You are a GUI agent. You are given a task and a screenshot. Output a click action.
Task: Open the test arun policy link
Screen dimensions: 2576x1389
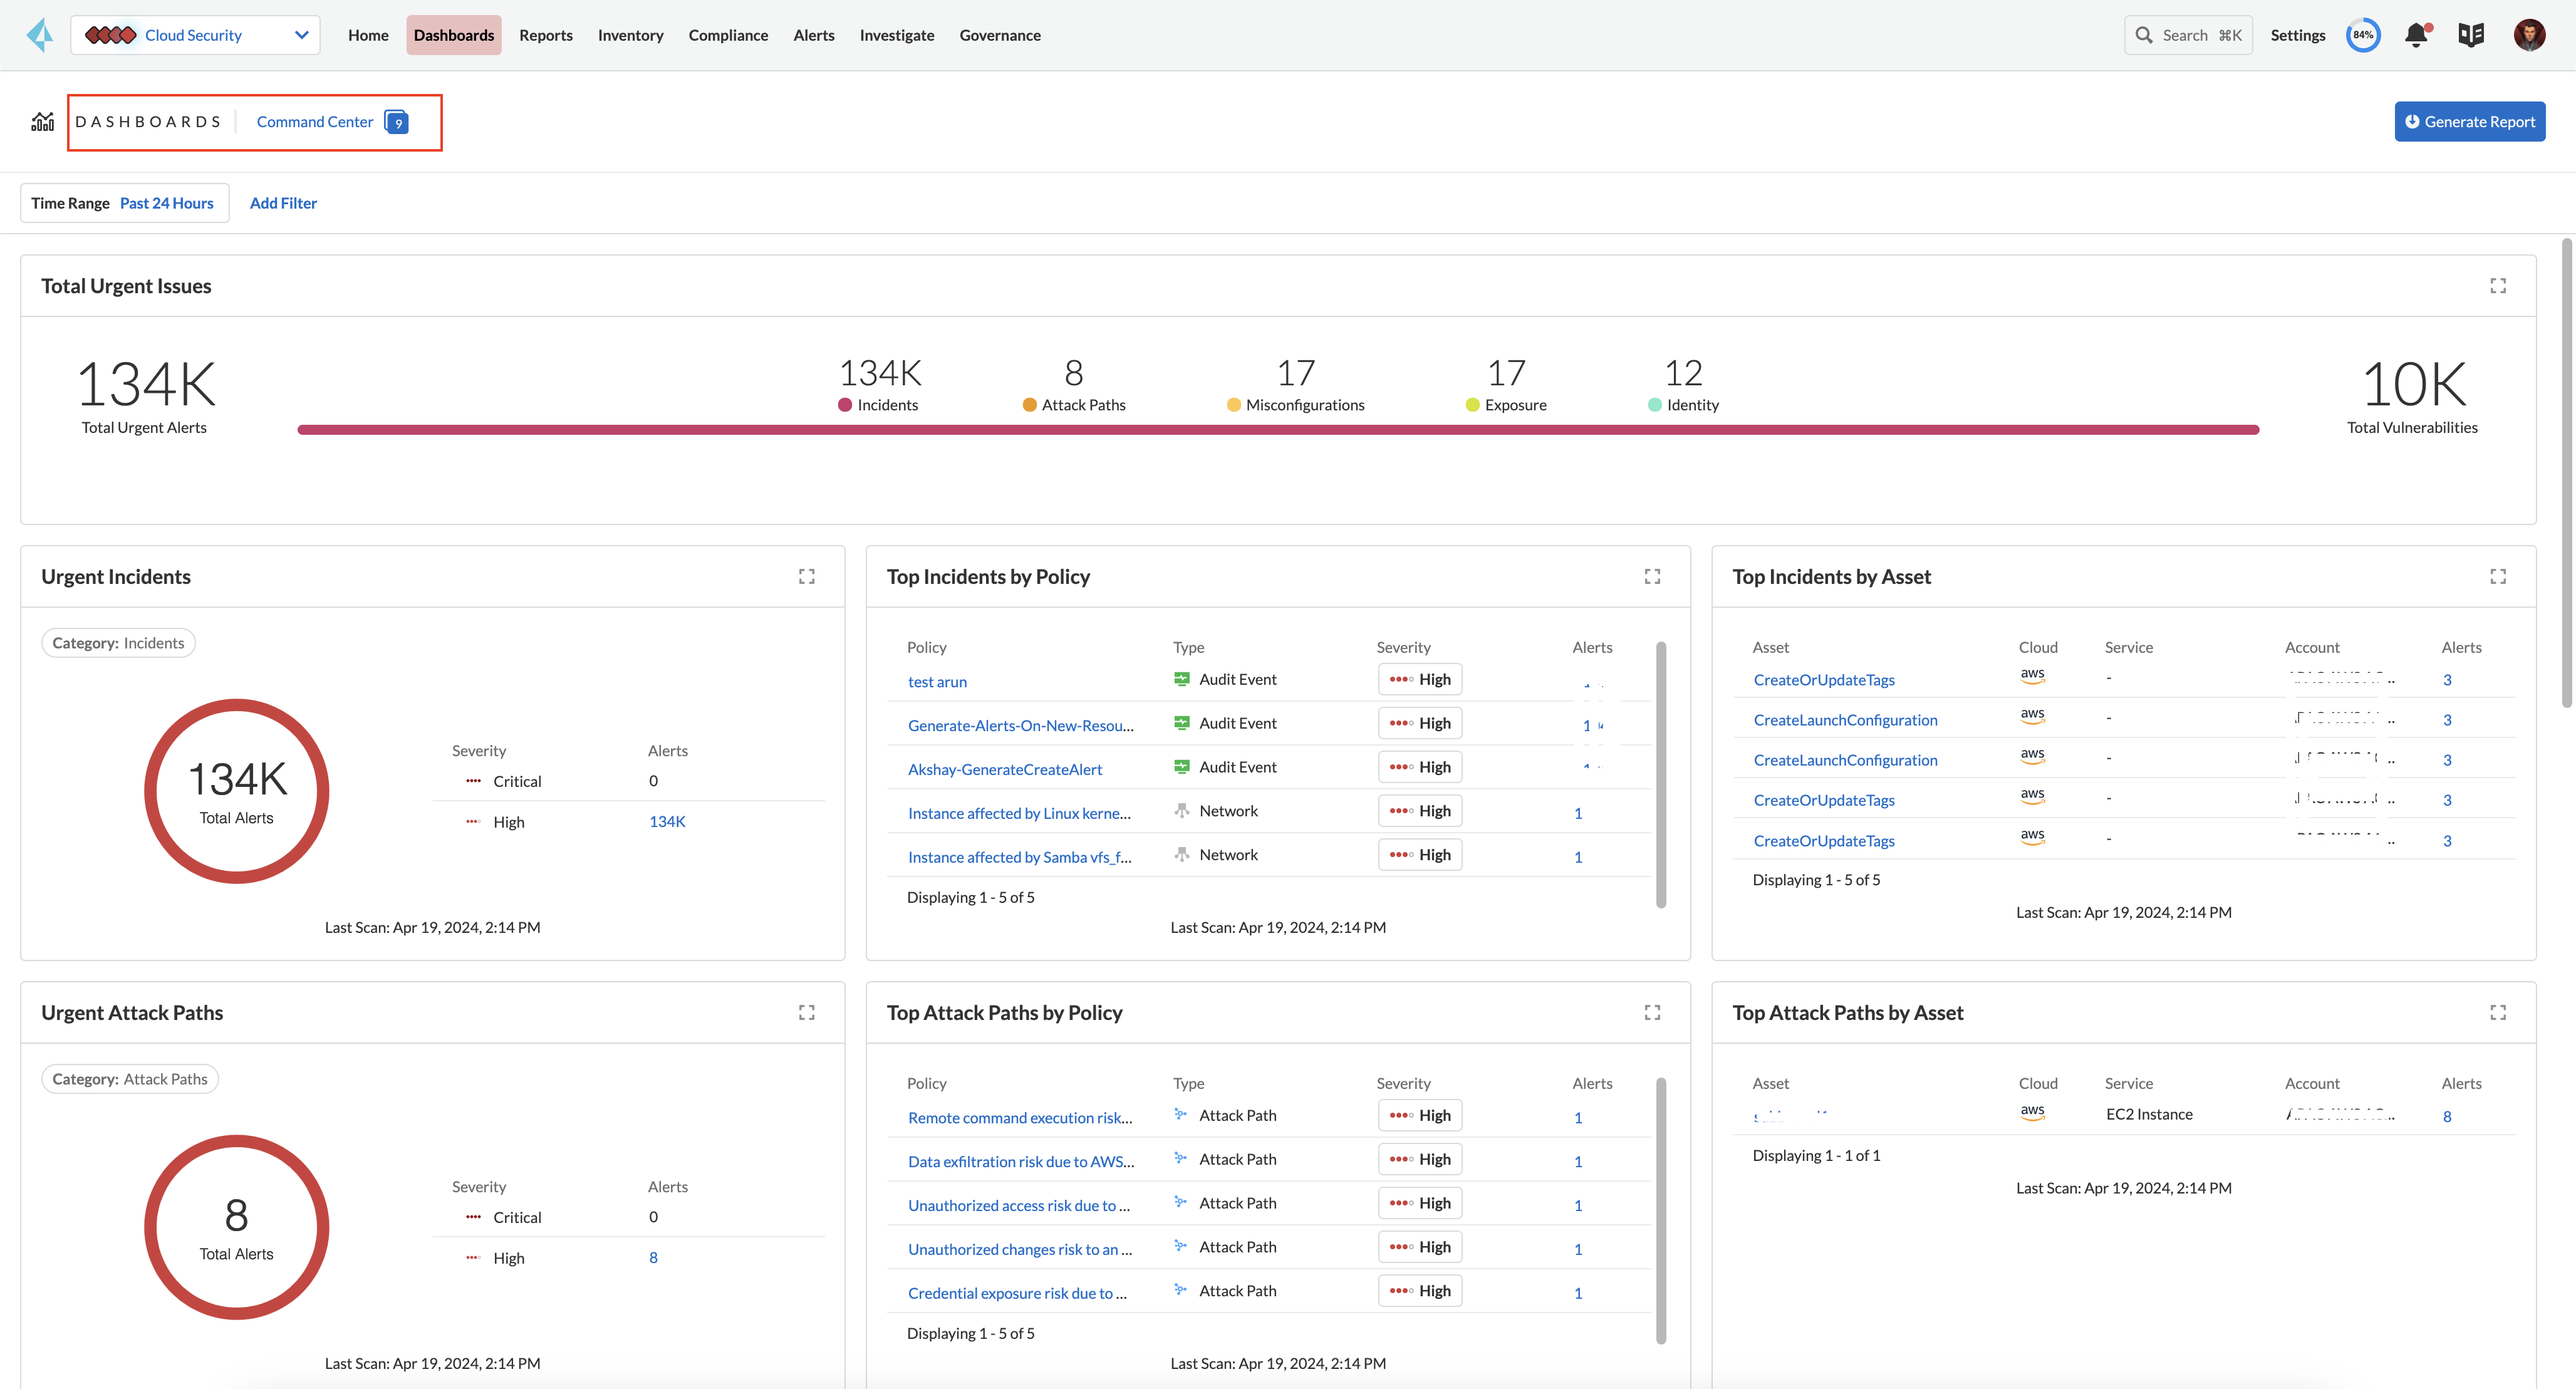[937, 682]
